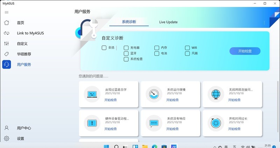Screen dimensions: 280x148
Task: Open the Windows Start menu
Action: coord(106,146)
